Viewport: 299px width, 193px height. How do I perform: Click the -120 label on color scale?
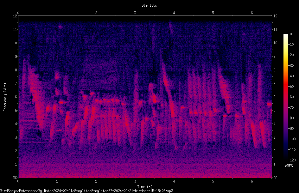click(292, 160)
